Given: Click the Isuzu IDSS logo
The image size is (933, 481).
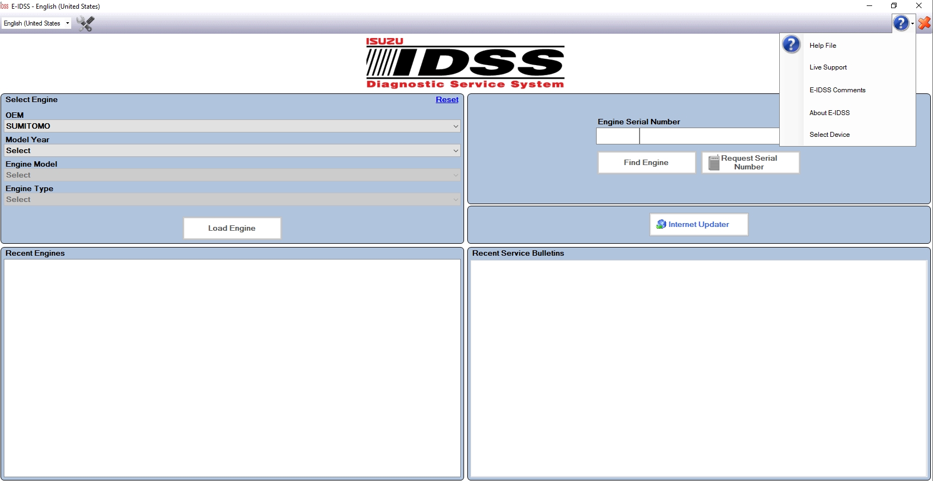Looking at the screenshot, I should click(465, 62).
